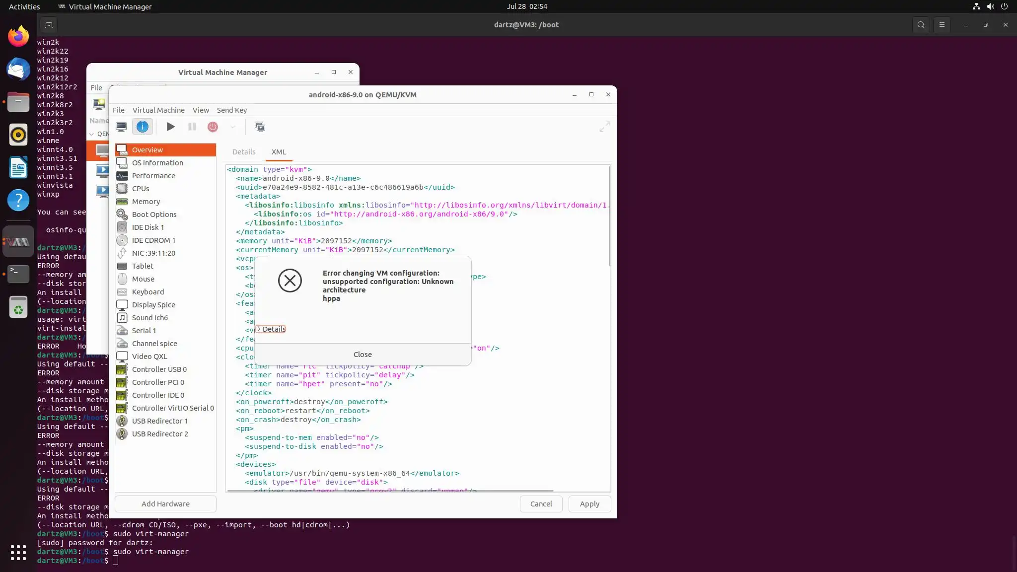The height and width of the screenshot is (572, 1017).
Task: Click the red shutdown power icon
Action: coord(213,127)
